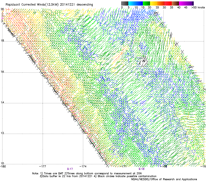This screenshot has height=181, width=206.
Task: Click the longitude label '-171'
Action: (x=123, y=167)
